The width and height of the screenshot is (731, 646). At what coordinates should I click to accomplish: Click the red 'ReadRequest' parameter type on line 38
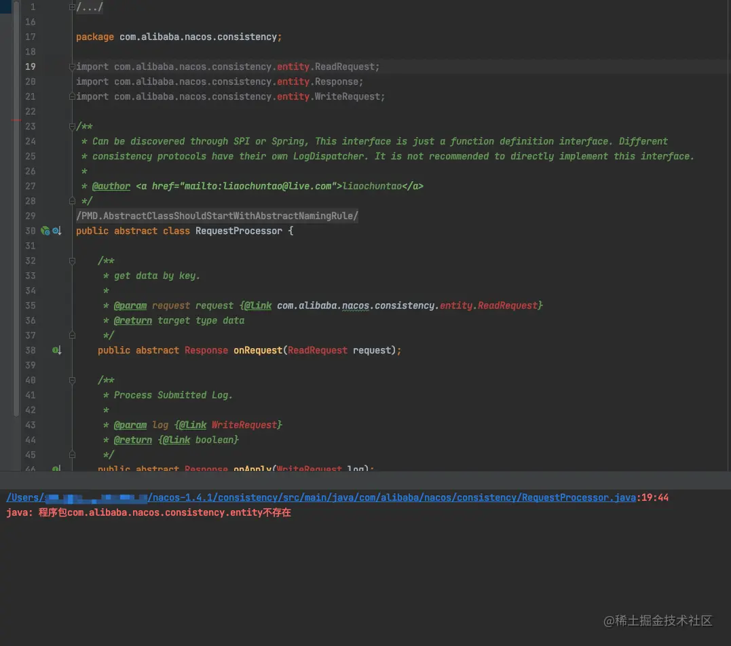pos(318,350)
